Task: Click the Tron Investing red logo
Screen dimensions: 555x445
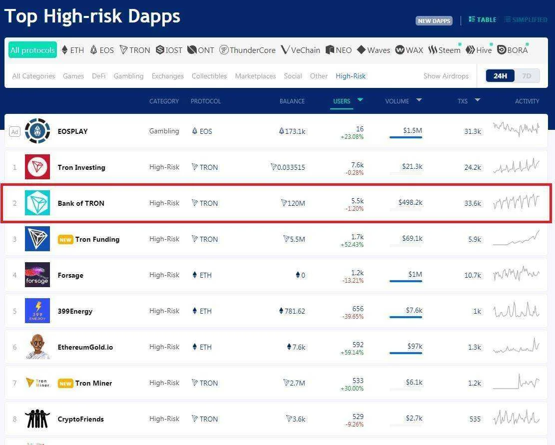Action: click(x=37, y=167)
